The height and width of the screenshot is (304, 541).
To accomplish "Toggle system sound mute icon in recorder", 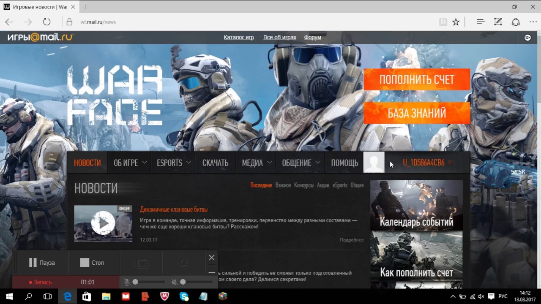I will (174, 282).
